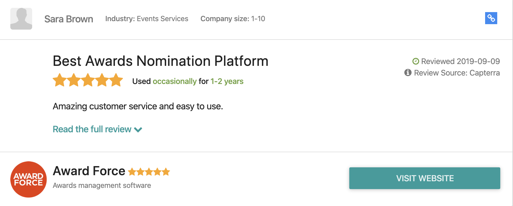Click the small stars beside Award Force
This screenshot has height=206, width=513.
149,172
